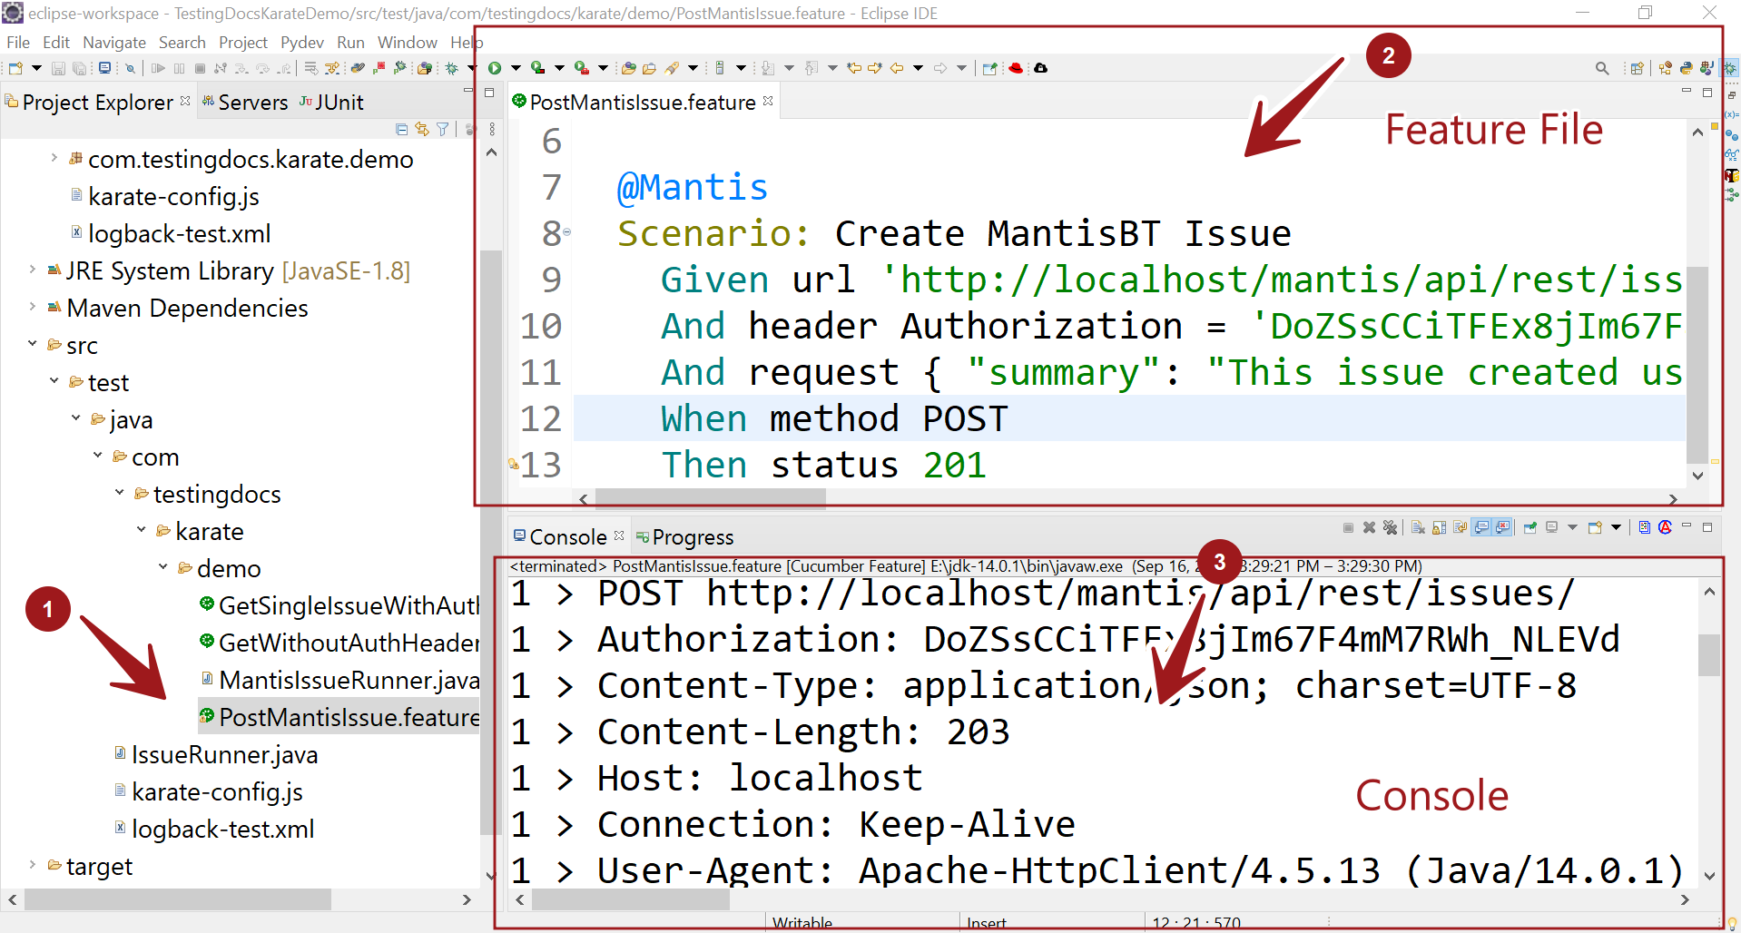Click the Debug bug icon in main toolbar

[451, 68]
